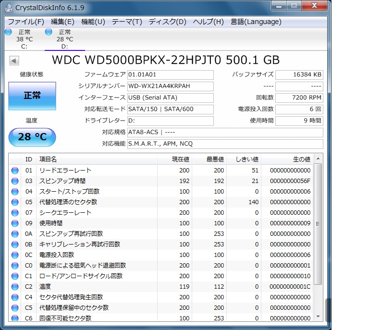Go to previous disk with left arrow
The image size is (369, 330).
[x=14, y=61]
